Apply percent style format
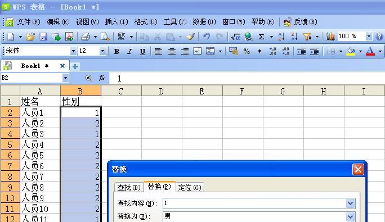This screenshot has height=222, width=385. click(247, 51)
